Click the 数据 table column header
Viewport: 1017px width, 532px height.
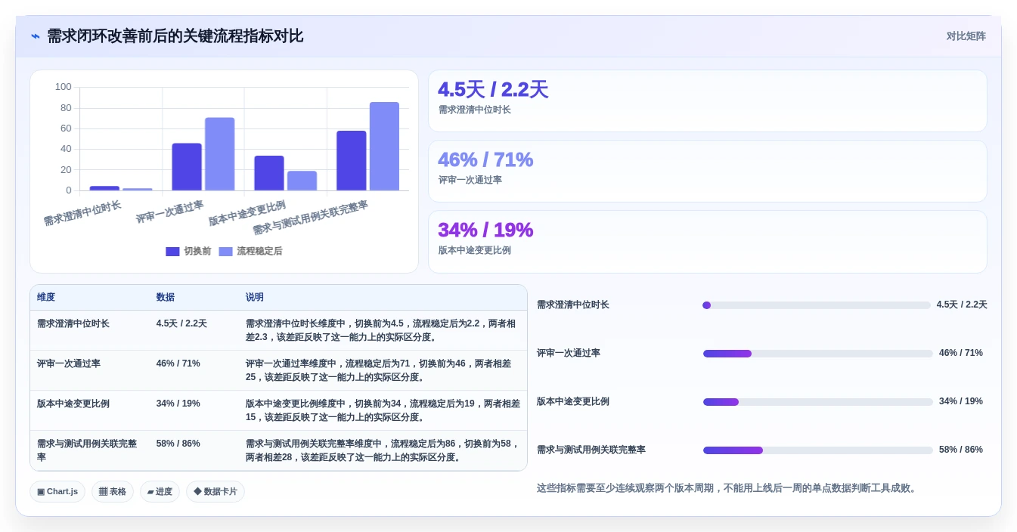(x=166, y=298)
